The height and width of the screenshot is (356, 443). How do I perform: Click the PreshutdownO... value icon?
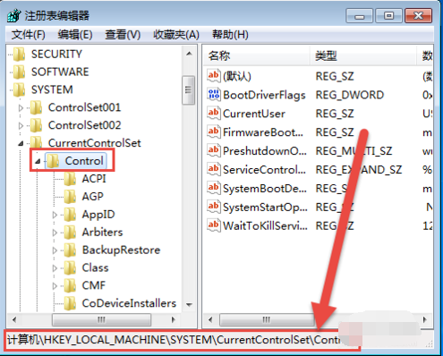click(214, 150)
